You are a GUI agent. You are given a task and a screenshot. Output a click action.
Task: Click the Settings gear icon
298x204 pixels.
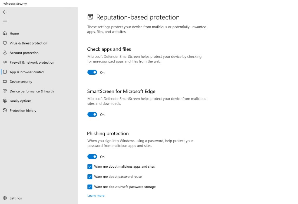tap(5, 198)
